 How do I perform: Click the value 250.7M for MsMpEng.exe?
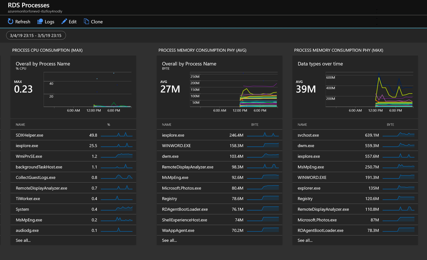tap(372, 167)
